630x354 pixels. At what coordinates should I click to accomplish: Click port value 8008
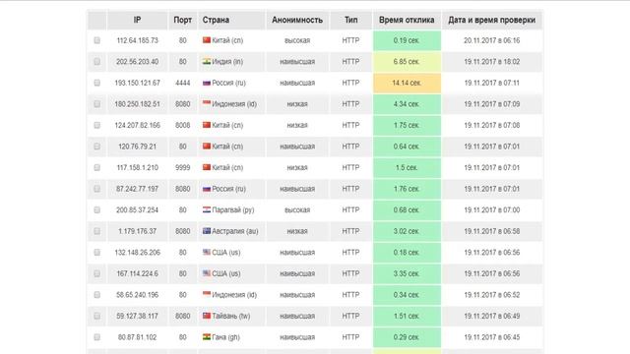[183, 125]
